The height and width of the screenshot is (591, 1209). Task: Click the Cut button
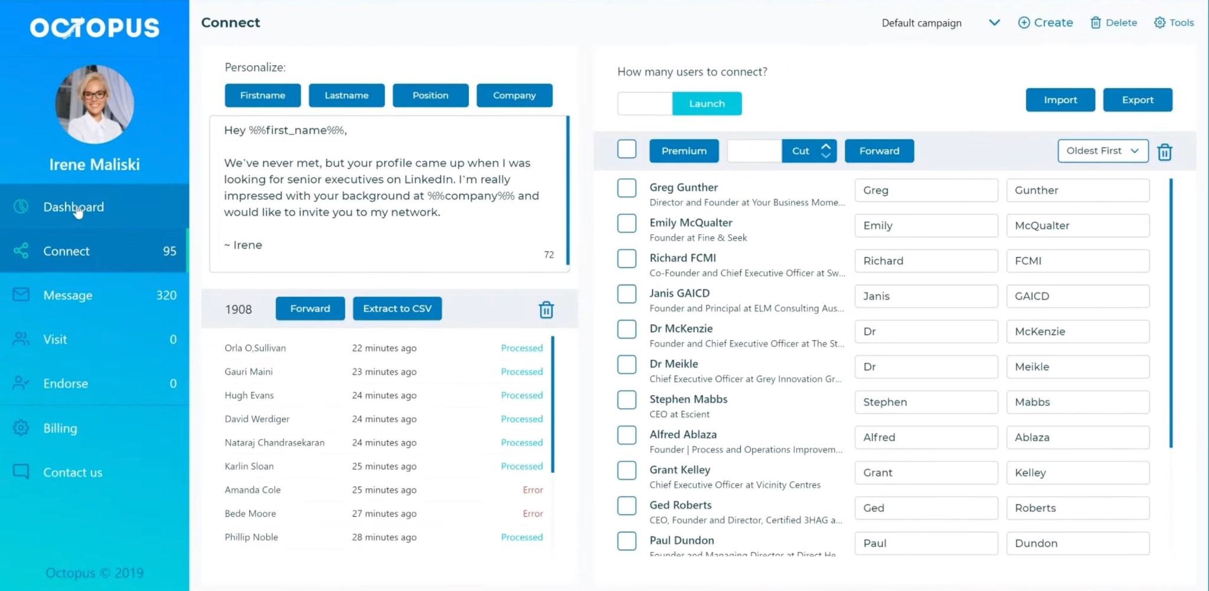pos(800,151)
